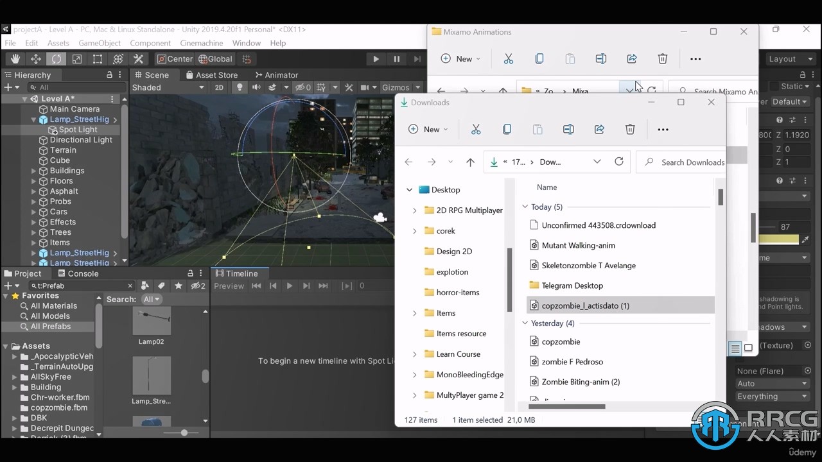Toggle hidden objects visibility in Scene view
Screen dimensions: 822x462
[x=302, y=87]
